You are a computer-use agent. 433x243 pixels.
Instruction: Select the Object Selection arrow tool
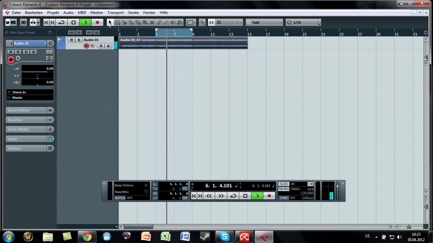tap(110, 22)
